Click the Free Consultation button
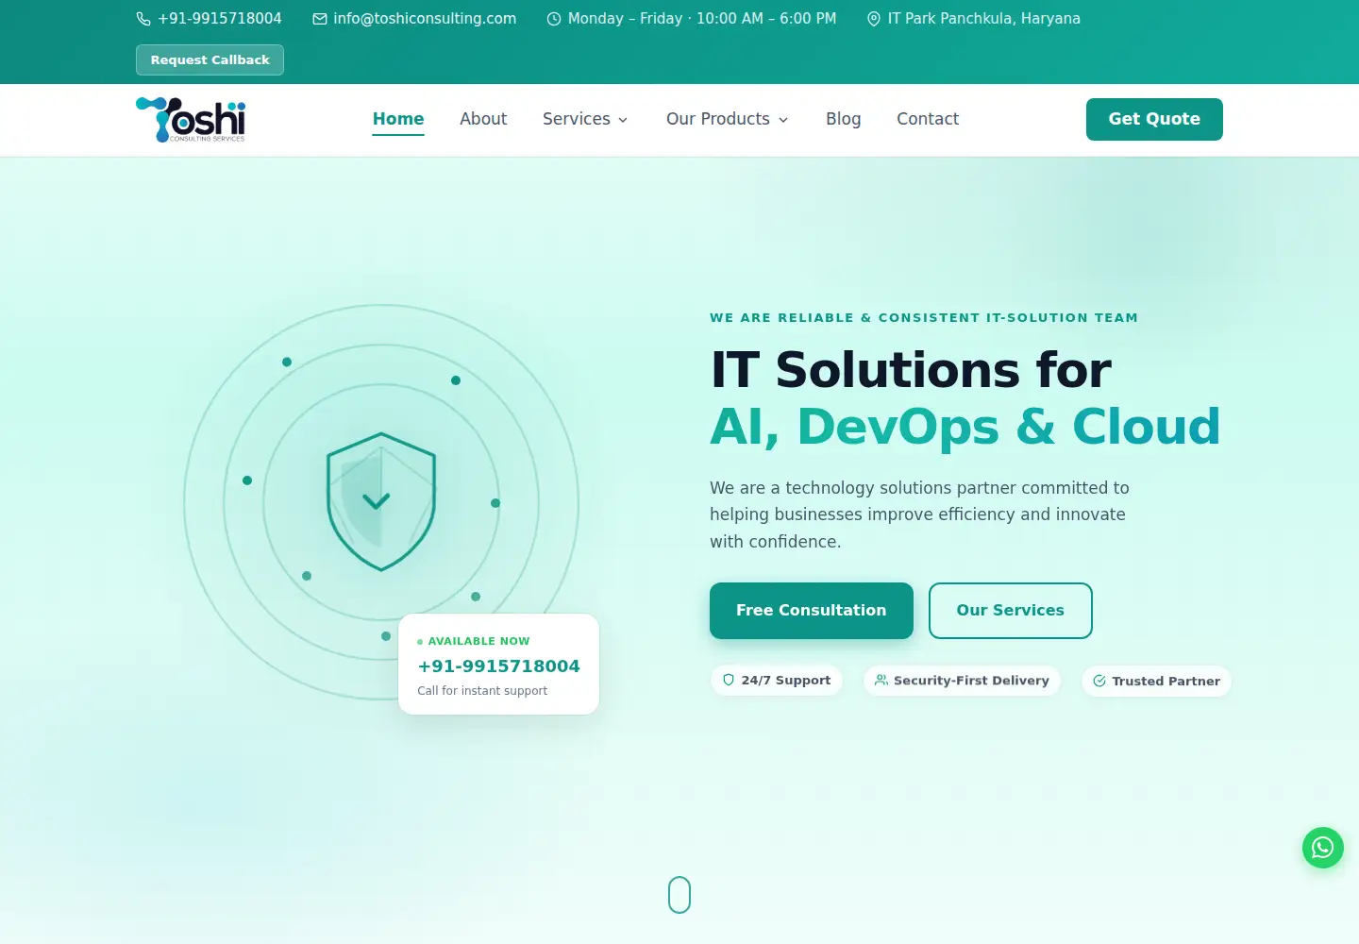The width and height of the screenshot is (1359, 944). pos(812,611)
